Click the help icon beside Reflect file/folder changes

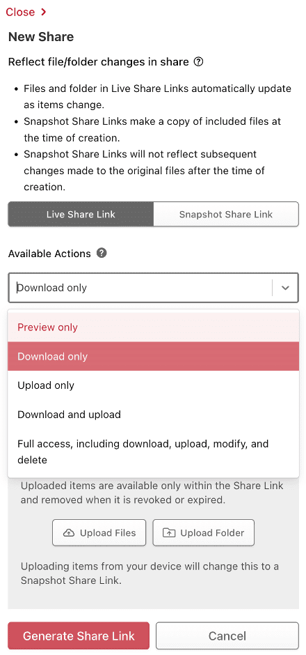[x=198, y=62]
